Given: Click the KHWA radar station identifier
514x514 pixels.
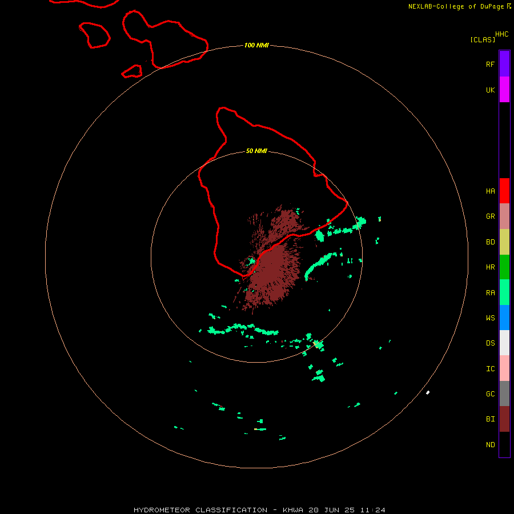Looking at the screenshot, I should coord(293,510).
